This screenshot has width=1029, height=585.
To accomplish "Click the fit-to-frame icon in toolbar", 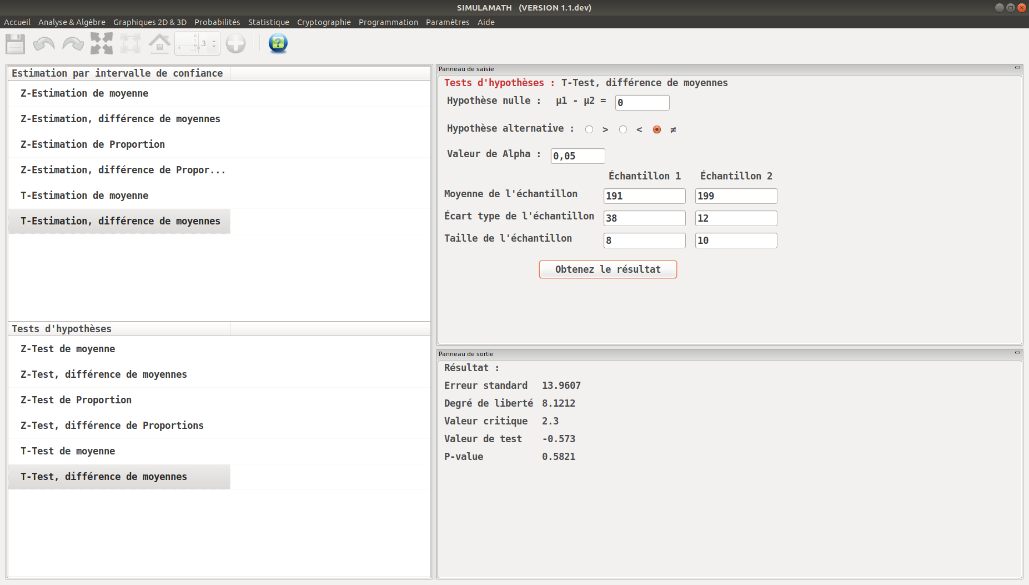I will point(130,43).
